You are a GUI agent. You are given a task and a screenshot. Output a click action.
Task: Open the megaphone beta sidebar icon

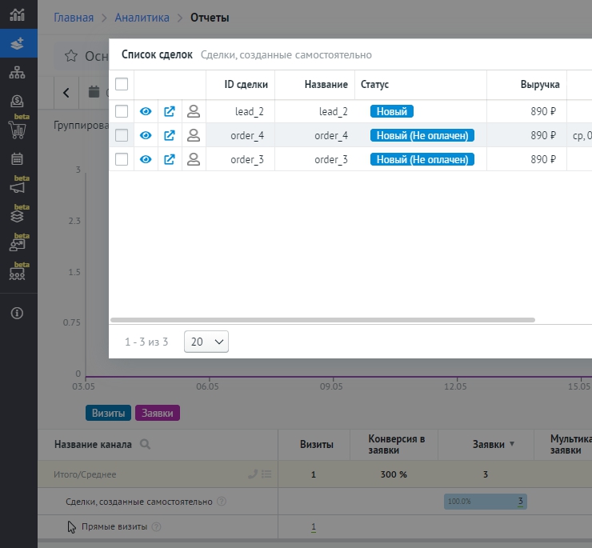pyautogui.click(x=17, y=188)
